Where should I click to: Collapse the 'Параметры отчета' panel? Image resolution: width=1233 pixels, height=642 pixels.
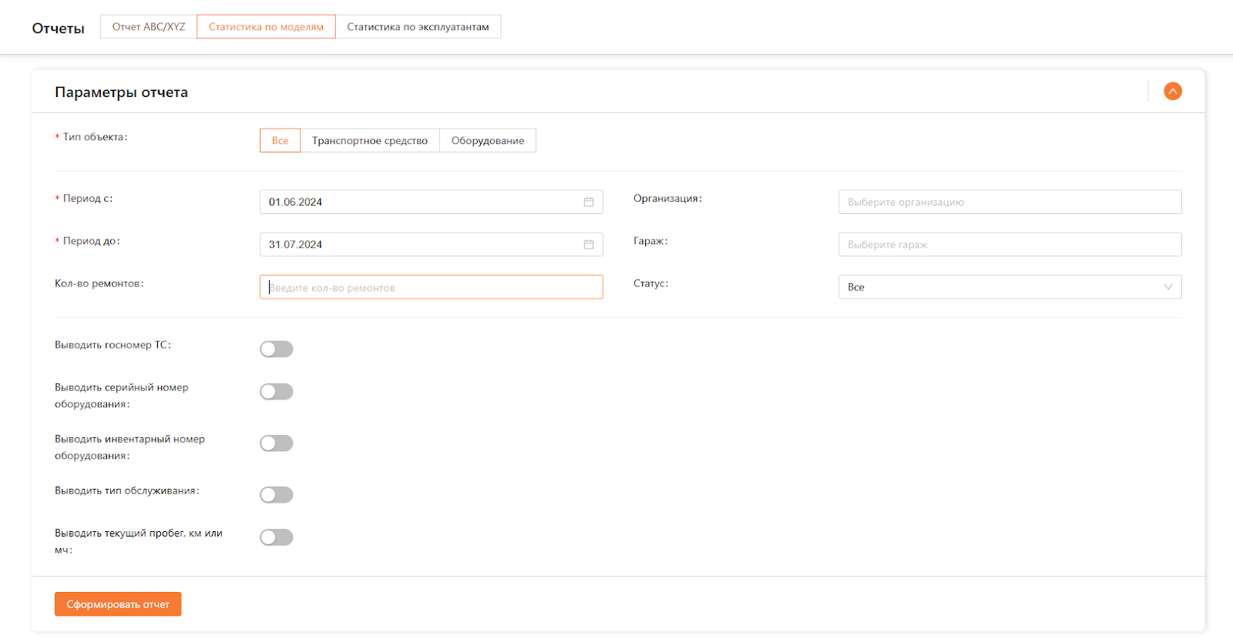tap(1172, 92)
